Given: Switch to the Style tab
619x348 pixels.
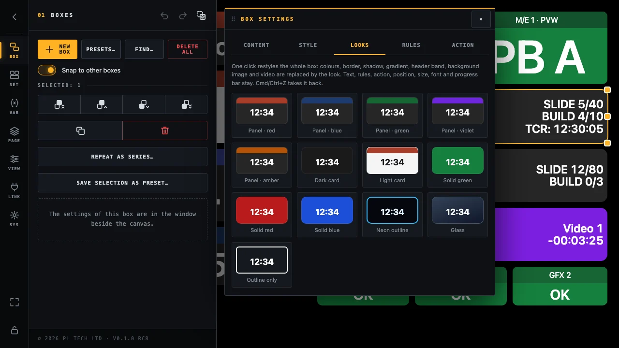Looking at the screenshot, I should click(x=308, y=45).
